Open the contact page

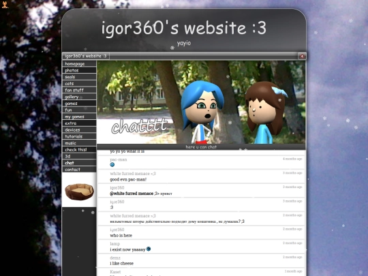point(79,169)
